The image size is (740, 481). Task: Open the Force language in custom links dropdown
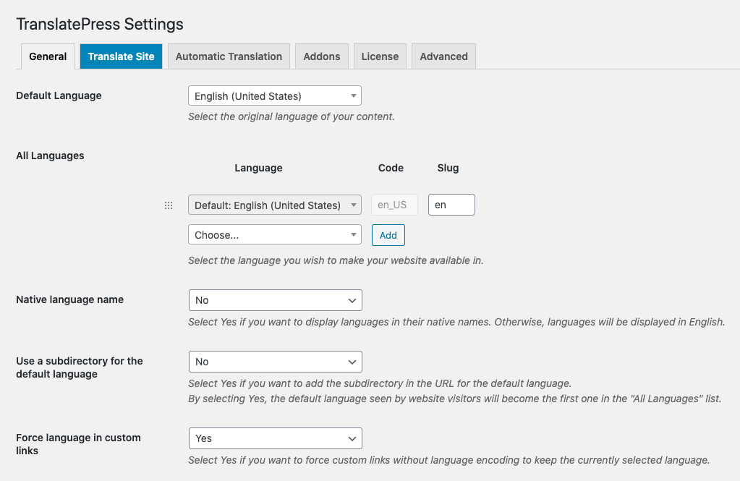point(275,438)
